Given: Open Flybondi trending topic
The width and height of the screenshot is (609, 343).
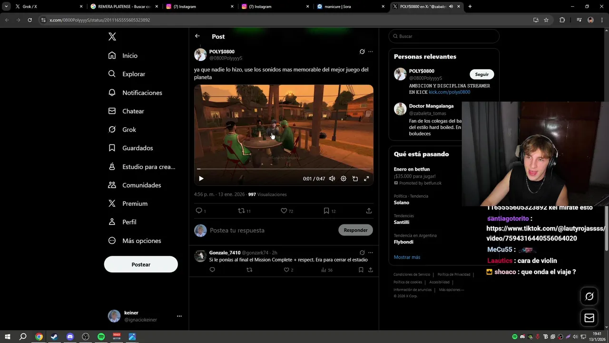Looking at the screenshot, I should click(x=403, y=242).
